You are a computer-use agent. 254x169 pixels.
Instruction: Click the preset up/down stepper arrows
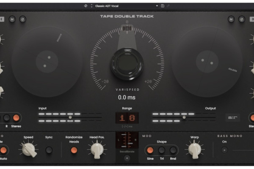coord(91,6)
